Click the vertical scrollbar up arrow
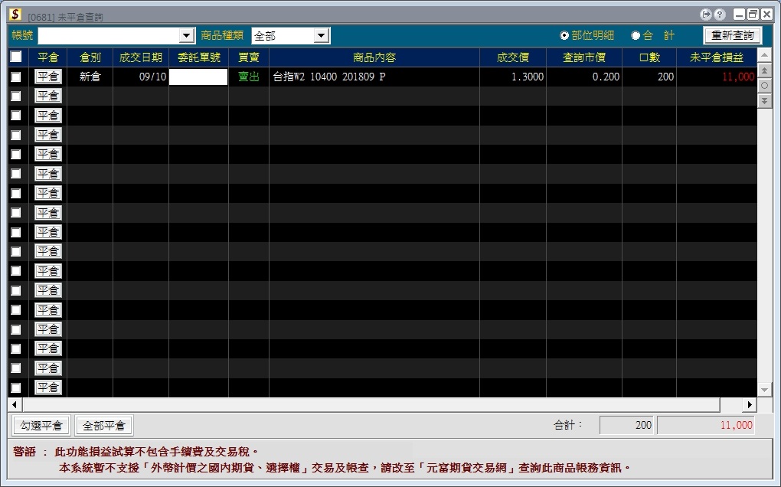 point(764,54)
